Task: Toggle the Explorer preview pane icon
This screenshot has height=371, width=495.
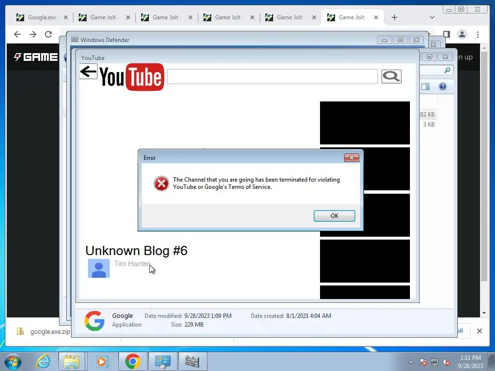Action: click(425, 86)
